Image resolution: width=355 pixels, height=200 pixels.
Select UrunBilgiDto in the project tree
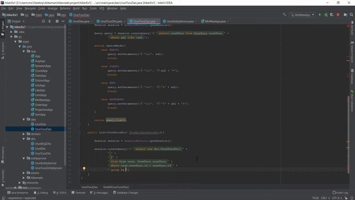click(x=43, y=144)
